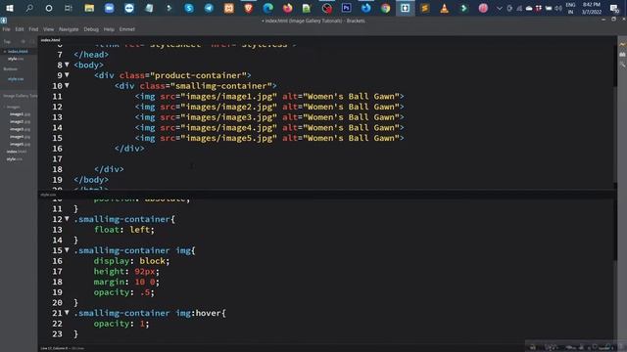This screenshot has height=352, width=627.
Task: Collapse the .smallimg-container img rule fold on line 15
Action: click(67, 250)
